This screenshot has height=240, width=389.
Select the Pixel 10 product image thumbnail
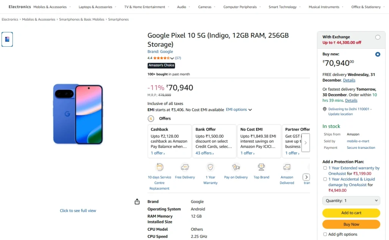point(7,39)
